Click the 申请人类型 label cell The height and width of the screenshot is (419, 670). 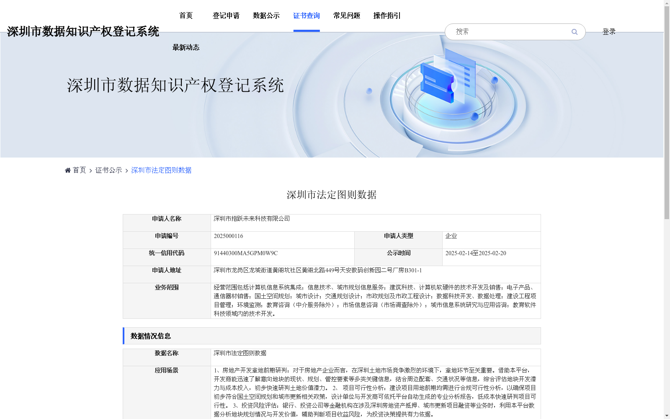click(398, 240)
